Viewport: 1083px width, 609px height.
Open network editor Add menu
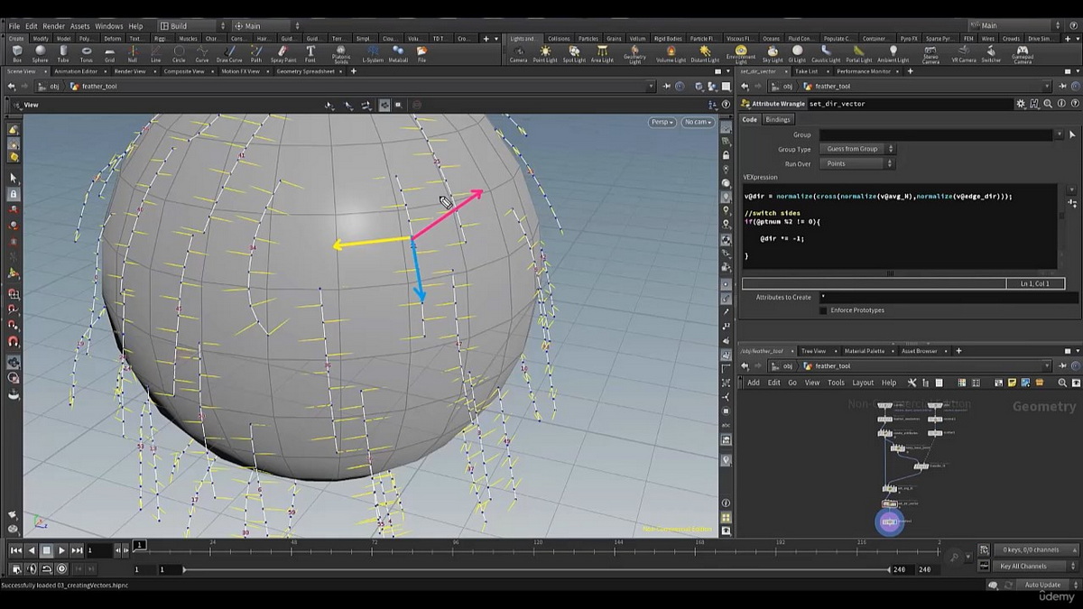click(x=753, y=383)
